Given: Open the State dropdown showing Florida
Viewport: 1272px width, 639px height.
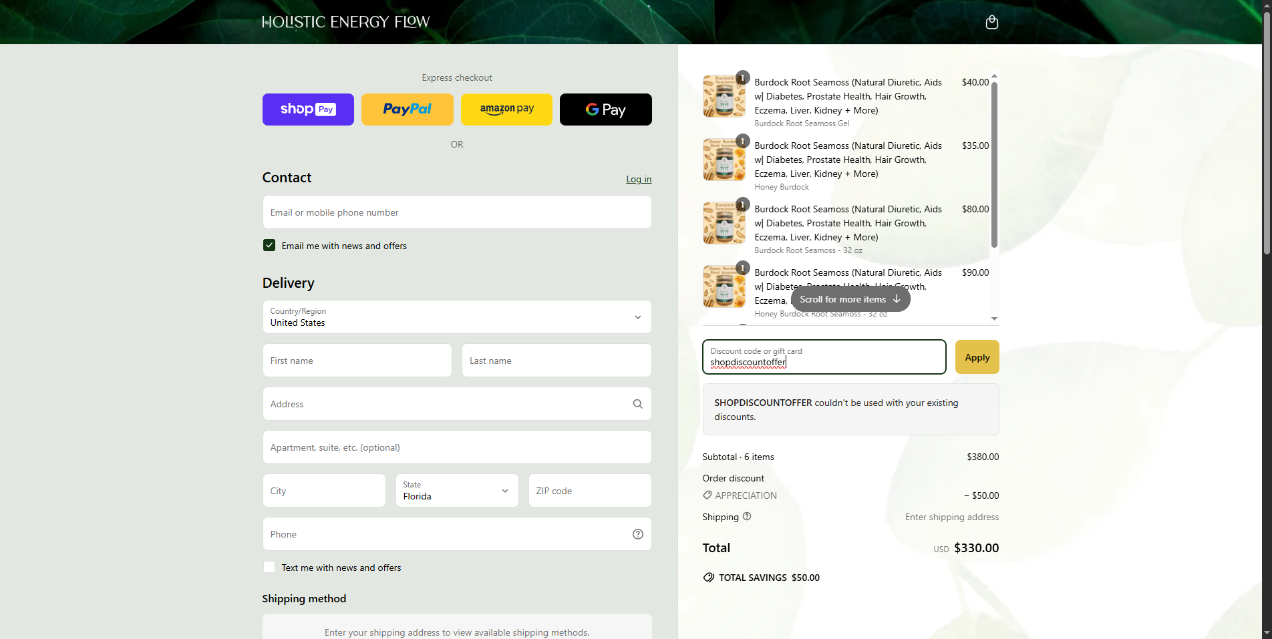Looking at the screenshot, I should 457,491.
